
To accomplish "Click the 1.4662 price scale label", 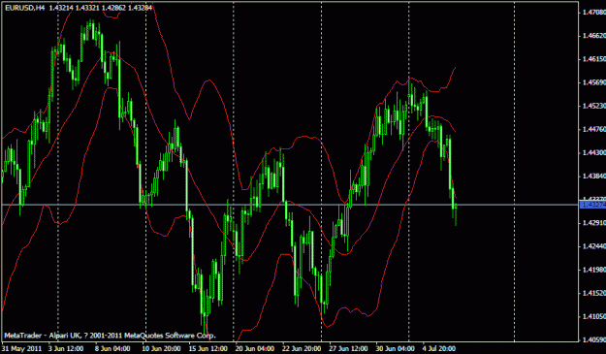I will [593, 36].
